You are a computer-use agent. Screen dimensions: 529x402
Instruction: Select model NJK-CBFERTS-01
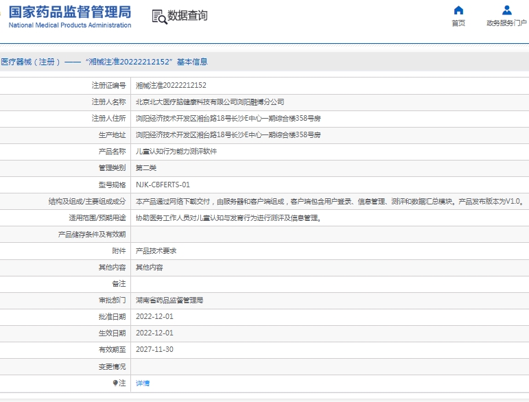[x=163, y=185]
